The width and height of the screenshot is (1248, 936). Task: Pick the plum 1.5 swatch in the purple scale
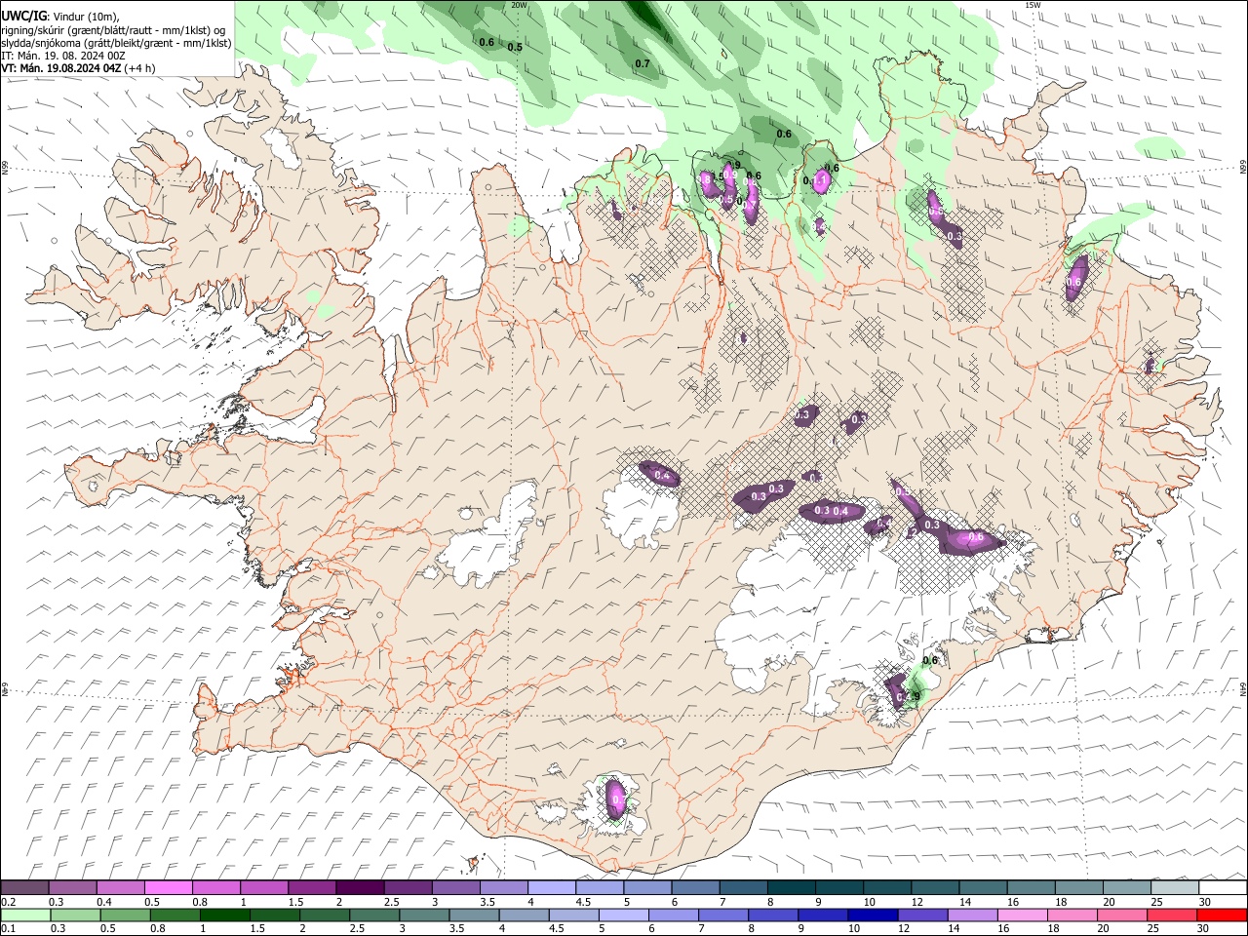(x=312, y=887)
